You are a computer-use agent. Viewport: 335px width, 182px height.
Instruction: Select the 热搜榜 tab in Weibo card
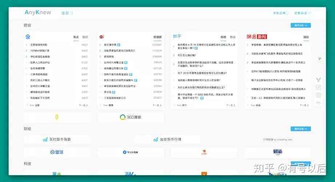(157, 37)
